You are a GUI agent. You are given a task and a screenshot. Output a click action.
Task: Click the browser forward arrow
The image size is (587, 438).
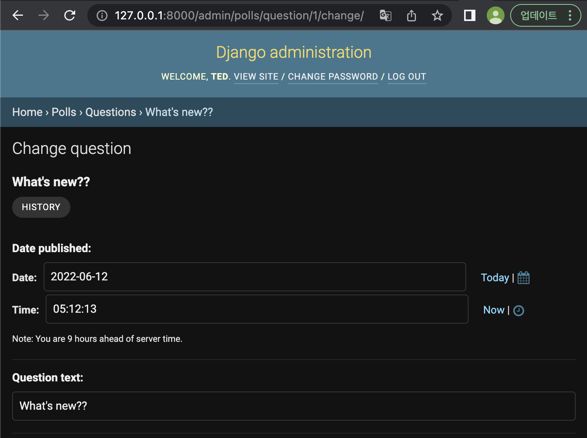pos(44,15)
